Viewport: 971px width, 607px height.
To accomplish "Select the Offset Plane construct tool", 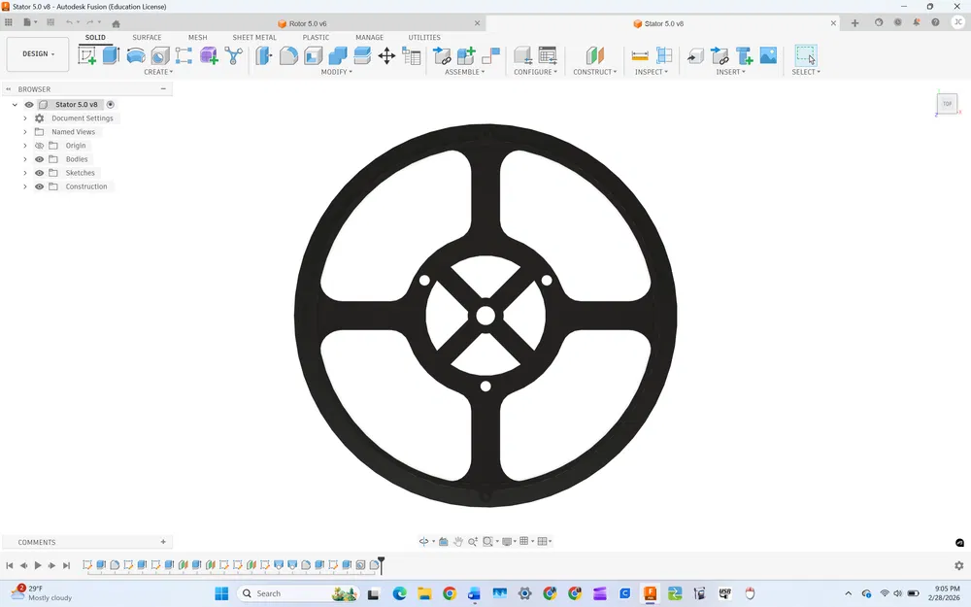I will pyautogui.click(x=594, y=55).
